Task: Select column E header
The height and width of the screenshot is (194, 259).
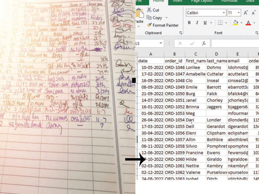Action: pos(238,54)
